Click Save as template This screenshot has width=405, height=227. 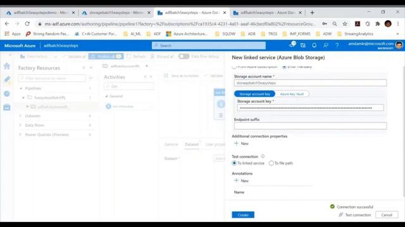182,76
